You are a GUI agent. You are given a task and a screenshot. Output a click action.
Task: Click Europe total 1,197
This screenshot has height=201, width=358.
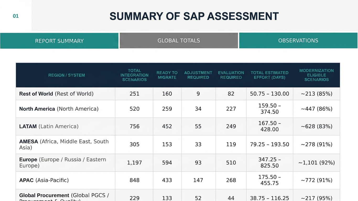click(x=134, y=163)
